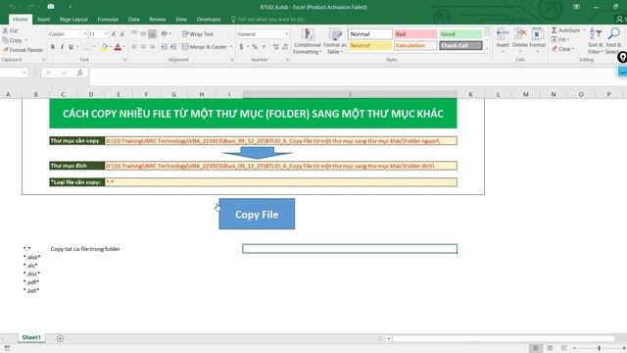Image resolution: width=627 pixels, height=353 pixels.
Task: Toggle Underline formatting
Action: (x=71, y=47)
